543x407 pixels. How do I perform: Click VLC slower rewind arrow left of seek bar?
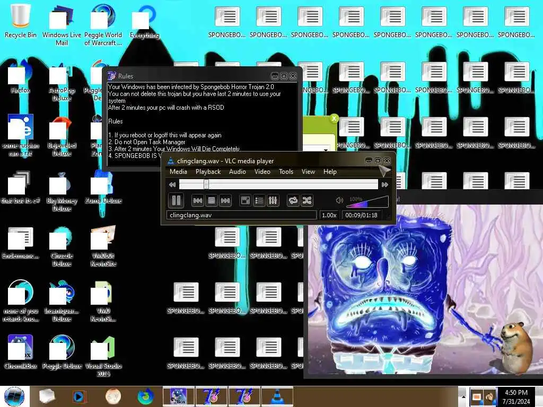pyautogui.click(x=172, y=185)
